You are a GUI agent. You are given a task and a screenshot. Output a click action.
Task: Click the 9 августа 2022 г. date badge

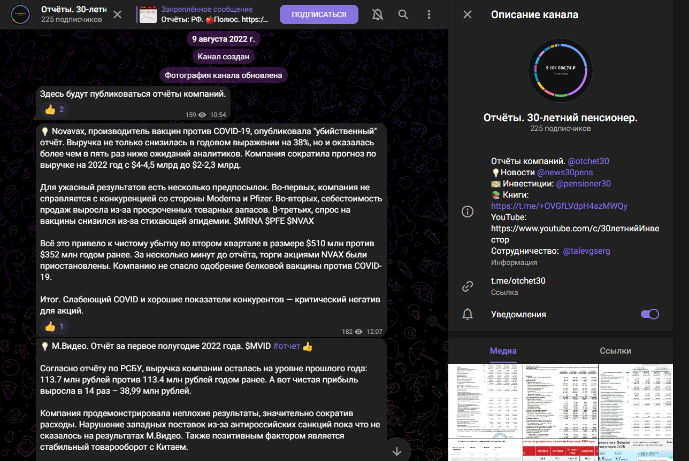click(224, 39)
